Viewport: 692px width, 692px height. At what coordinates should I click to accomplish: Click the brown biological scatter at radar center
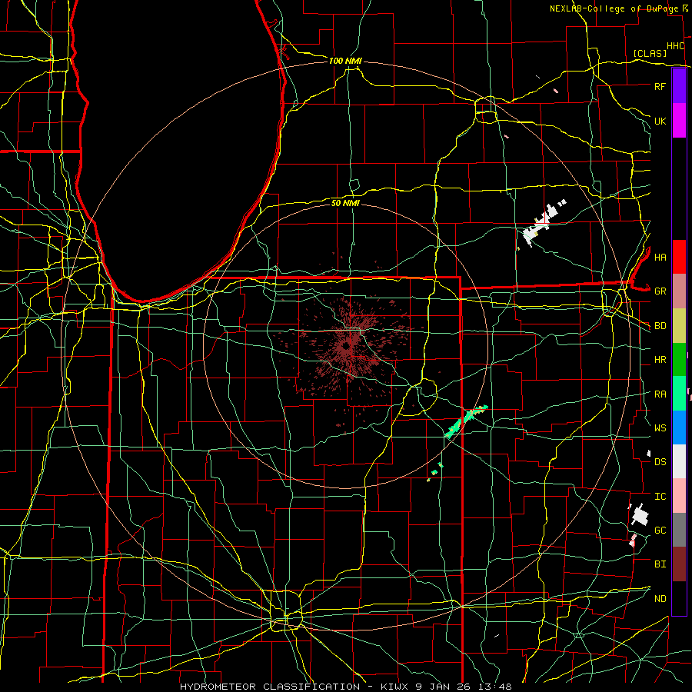coord(347,347)
